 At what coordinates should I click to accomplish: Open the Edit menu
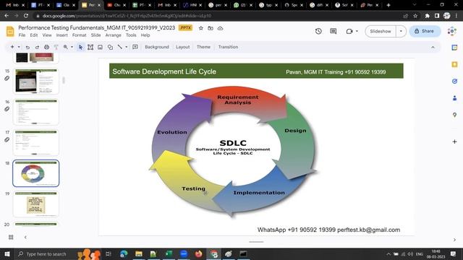click(x=34, y=35)
